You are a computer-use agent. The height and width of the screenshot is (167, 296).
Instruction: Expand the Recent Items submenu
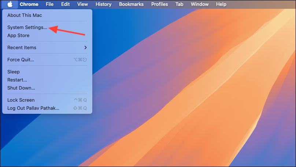click(x=47, y=48)
